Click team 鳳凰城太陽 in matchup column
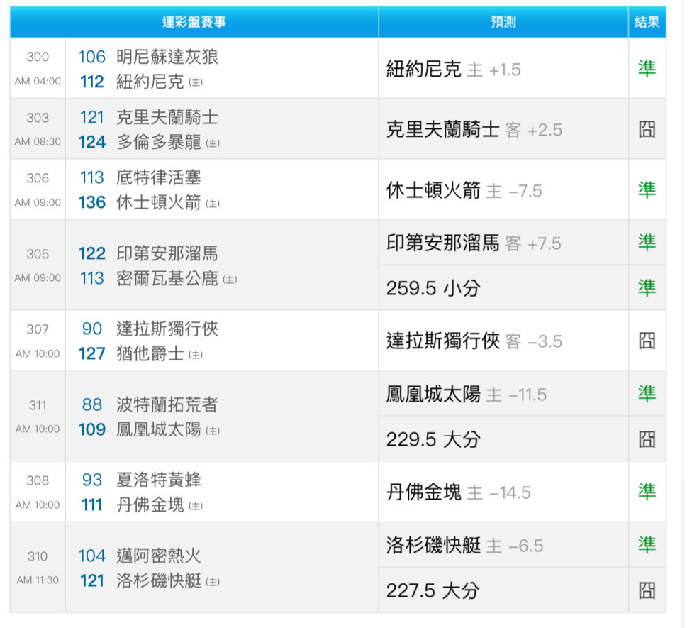 159,430
